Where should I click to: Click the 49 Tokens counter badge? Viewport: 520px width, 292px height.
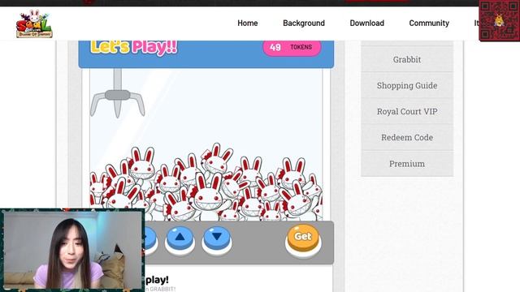coord(292,47)
